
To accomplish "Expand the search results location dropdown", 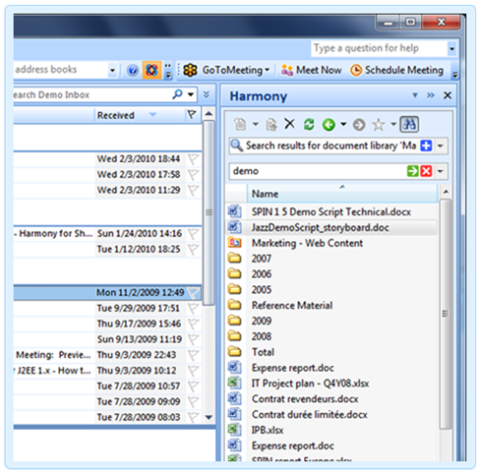I will (441, 146).
